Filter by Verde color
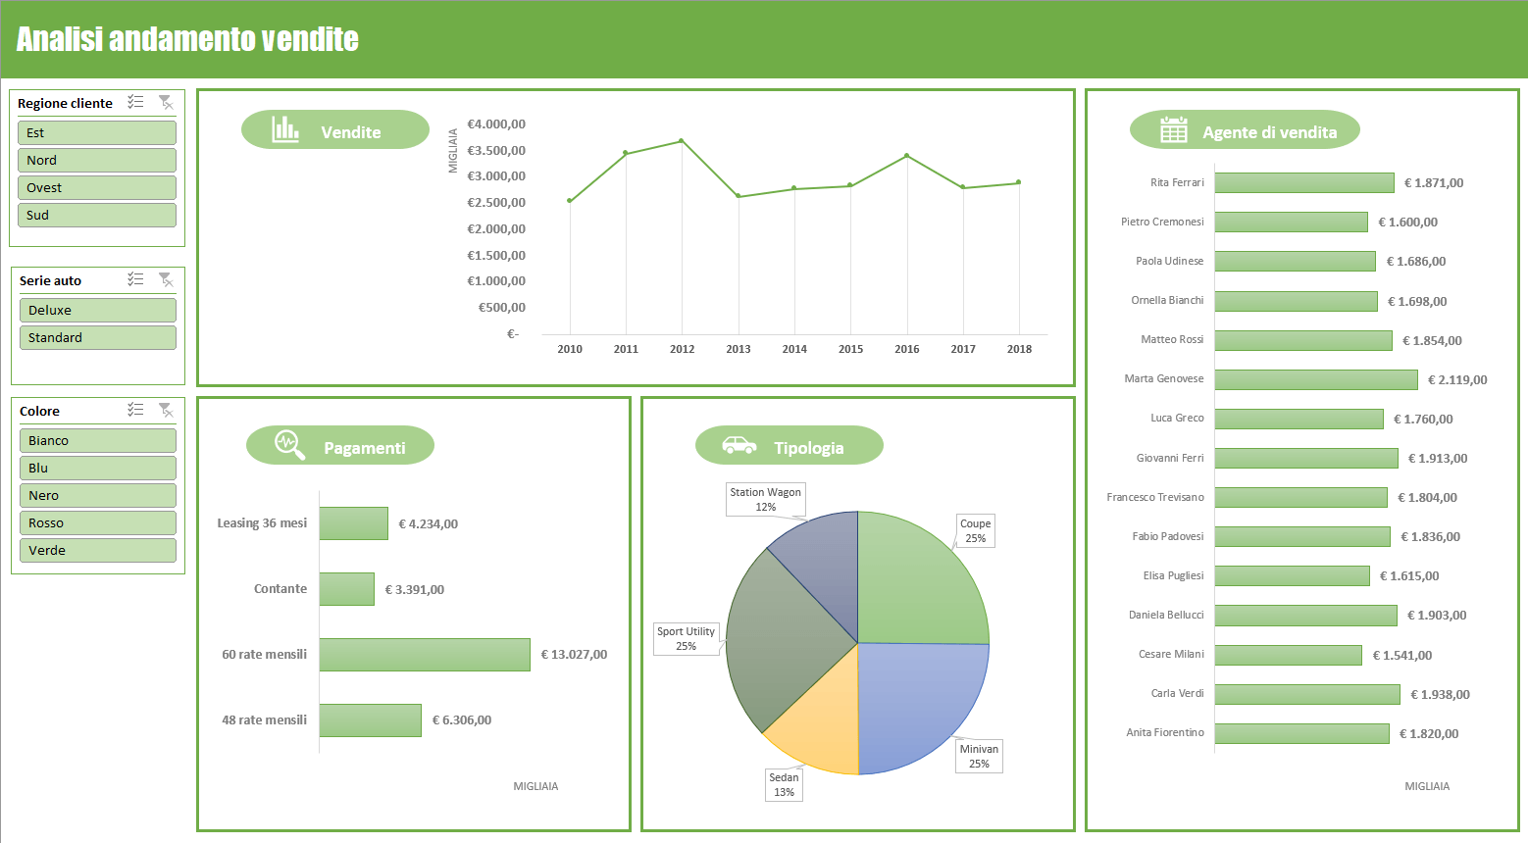This screenshot has width=1528, height=843. pyautogui.click(x=97, y=550)
